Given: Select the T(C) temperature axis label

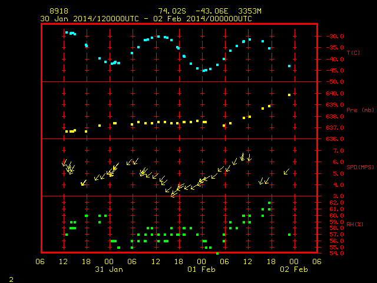Looking at the screenshot, I should point(353,52).
